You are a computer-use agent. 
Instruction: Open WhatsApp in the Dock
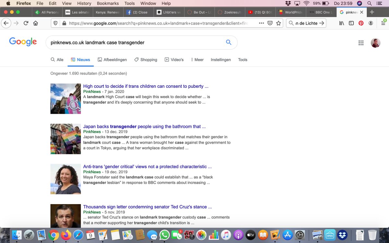165,235
